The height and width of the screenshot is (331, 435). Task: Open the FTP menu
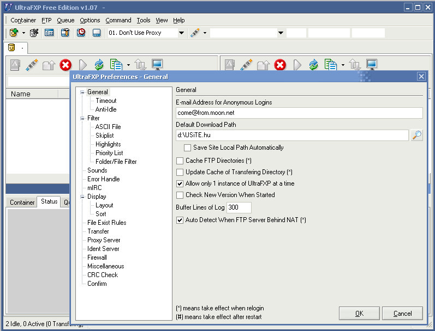click(46, 20)
